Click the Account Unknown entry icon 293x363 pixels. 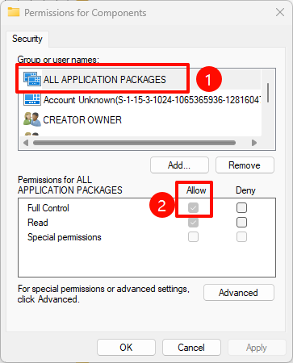pos(32,99)
